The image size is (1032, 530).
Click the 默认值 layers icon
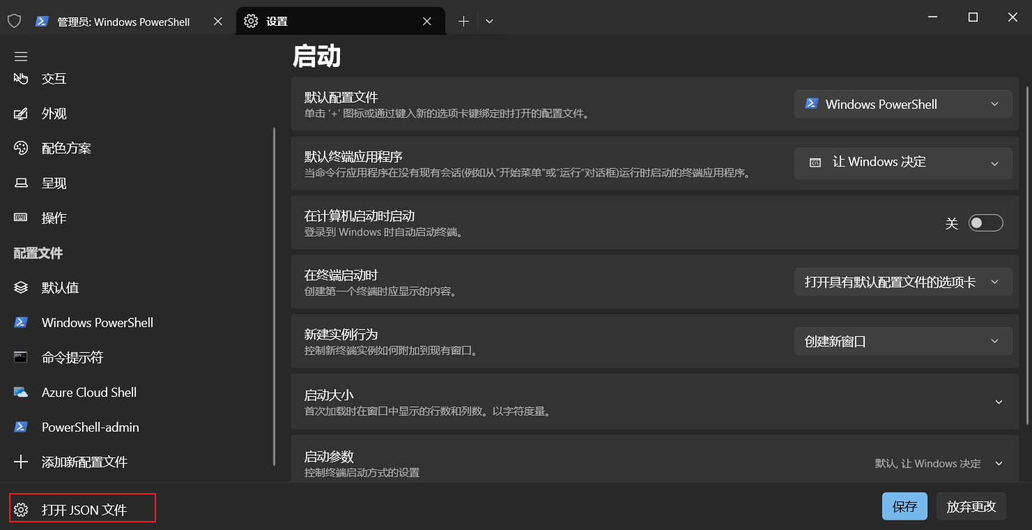(x=21, y=287)
